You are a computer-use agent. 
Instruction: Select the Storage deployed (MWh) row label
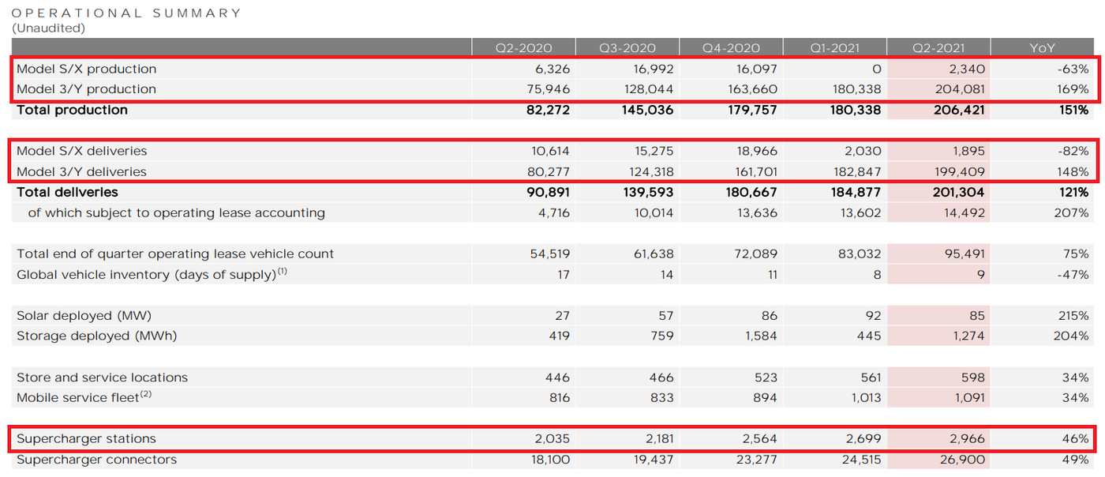pyautogui.click(x=96, y=336)
